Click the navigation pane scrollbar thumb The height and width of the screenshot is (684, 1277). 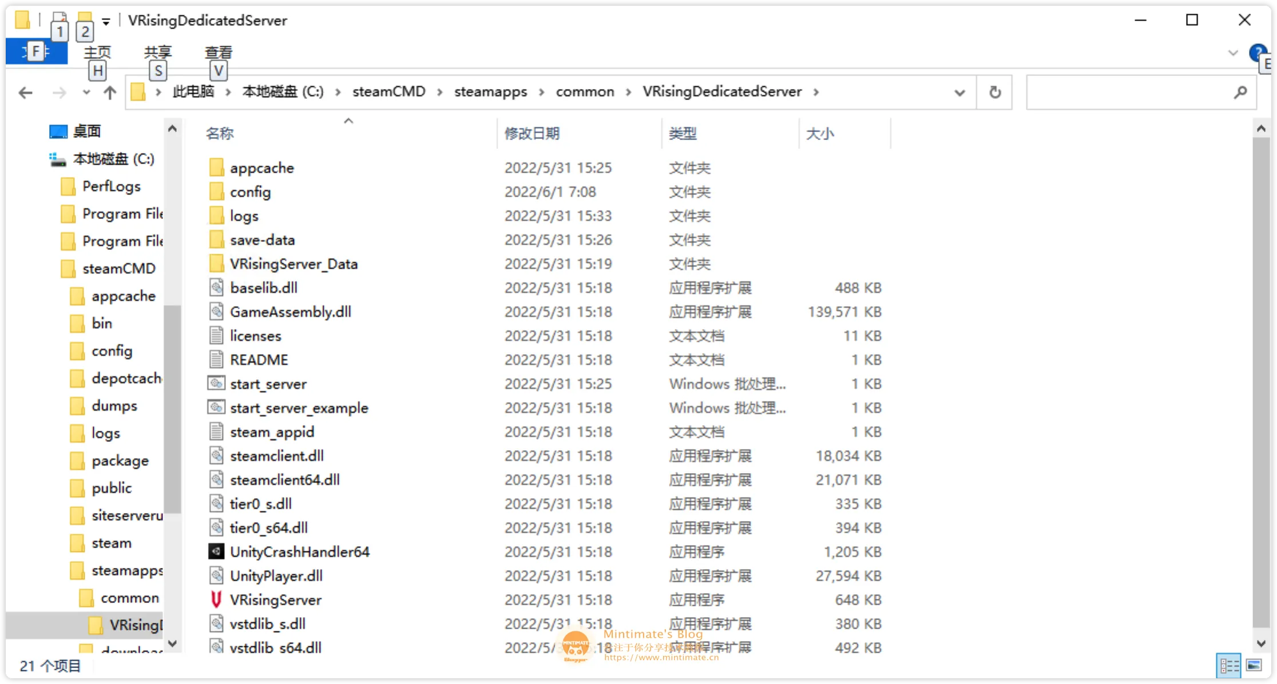pos(172,409)
